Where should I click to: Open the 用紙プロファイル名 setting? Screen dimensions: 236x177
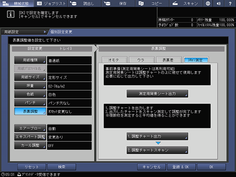30,68
